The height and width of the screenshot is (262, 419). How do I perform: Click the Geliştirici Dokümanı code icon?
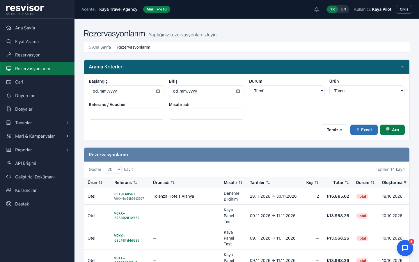click(x=9, y=177)
